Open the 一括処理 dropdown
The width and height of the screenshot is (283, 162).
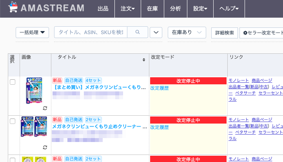[x=32, y=33]
